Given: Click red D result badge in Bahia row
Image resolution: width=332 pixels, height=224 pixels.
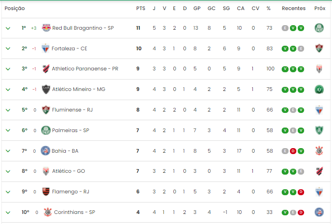Looking at the screenshot, I should pyautogui.click(x=293, y=151).
